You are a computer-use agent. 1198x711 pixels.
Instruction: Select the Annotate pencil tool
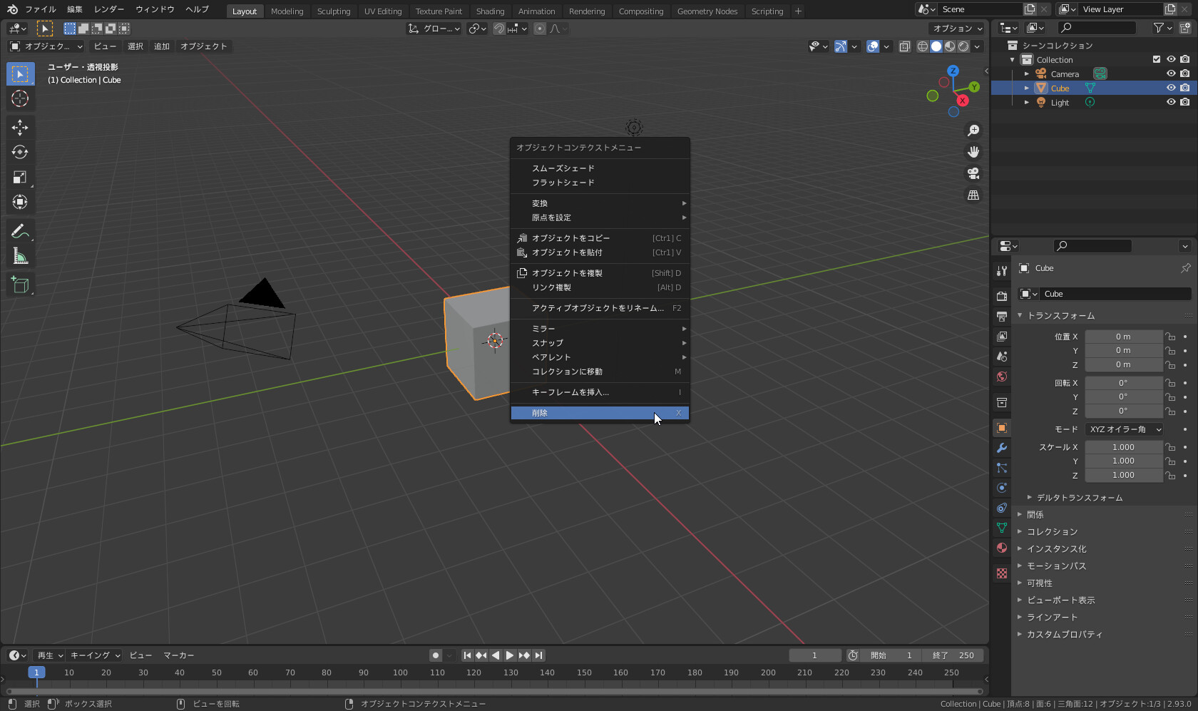point(20,231)
